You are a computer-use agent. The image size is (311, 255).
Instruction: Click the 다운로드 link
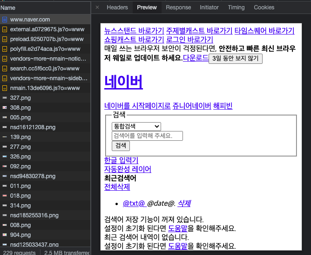click(x=196, y=58)
